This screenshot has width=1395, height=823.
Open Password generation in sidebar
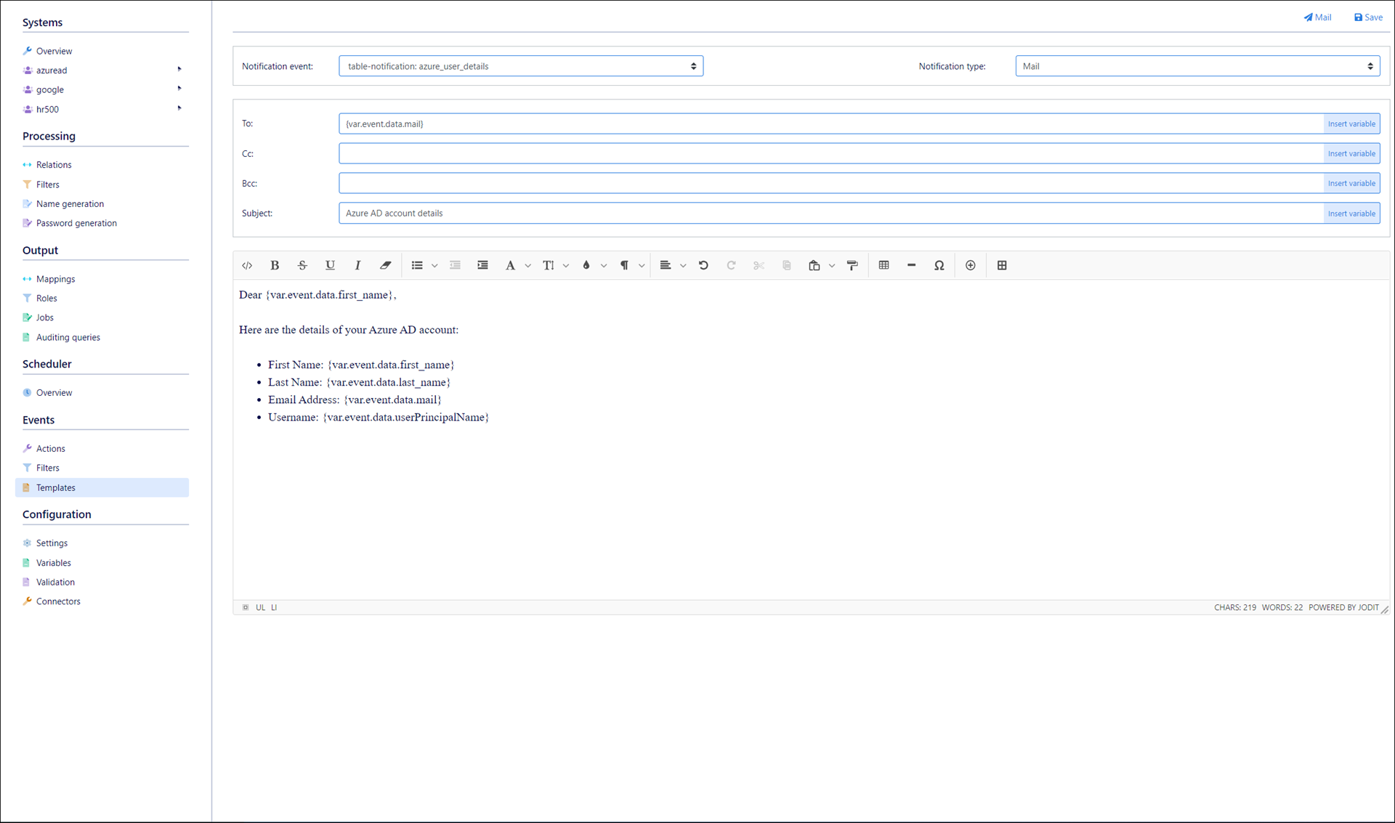coord(76,223)
